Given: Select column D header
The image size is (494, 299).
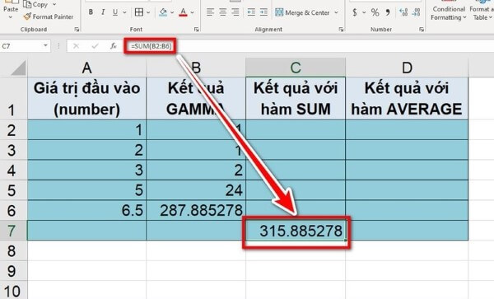Looking at the screenshot, I should coord(407,68).
